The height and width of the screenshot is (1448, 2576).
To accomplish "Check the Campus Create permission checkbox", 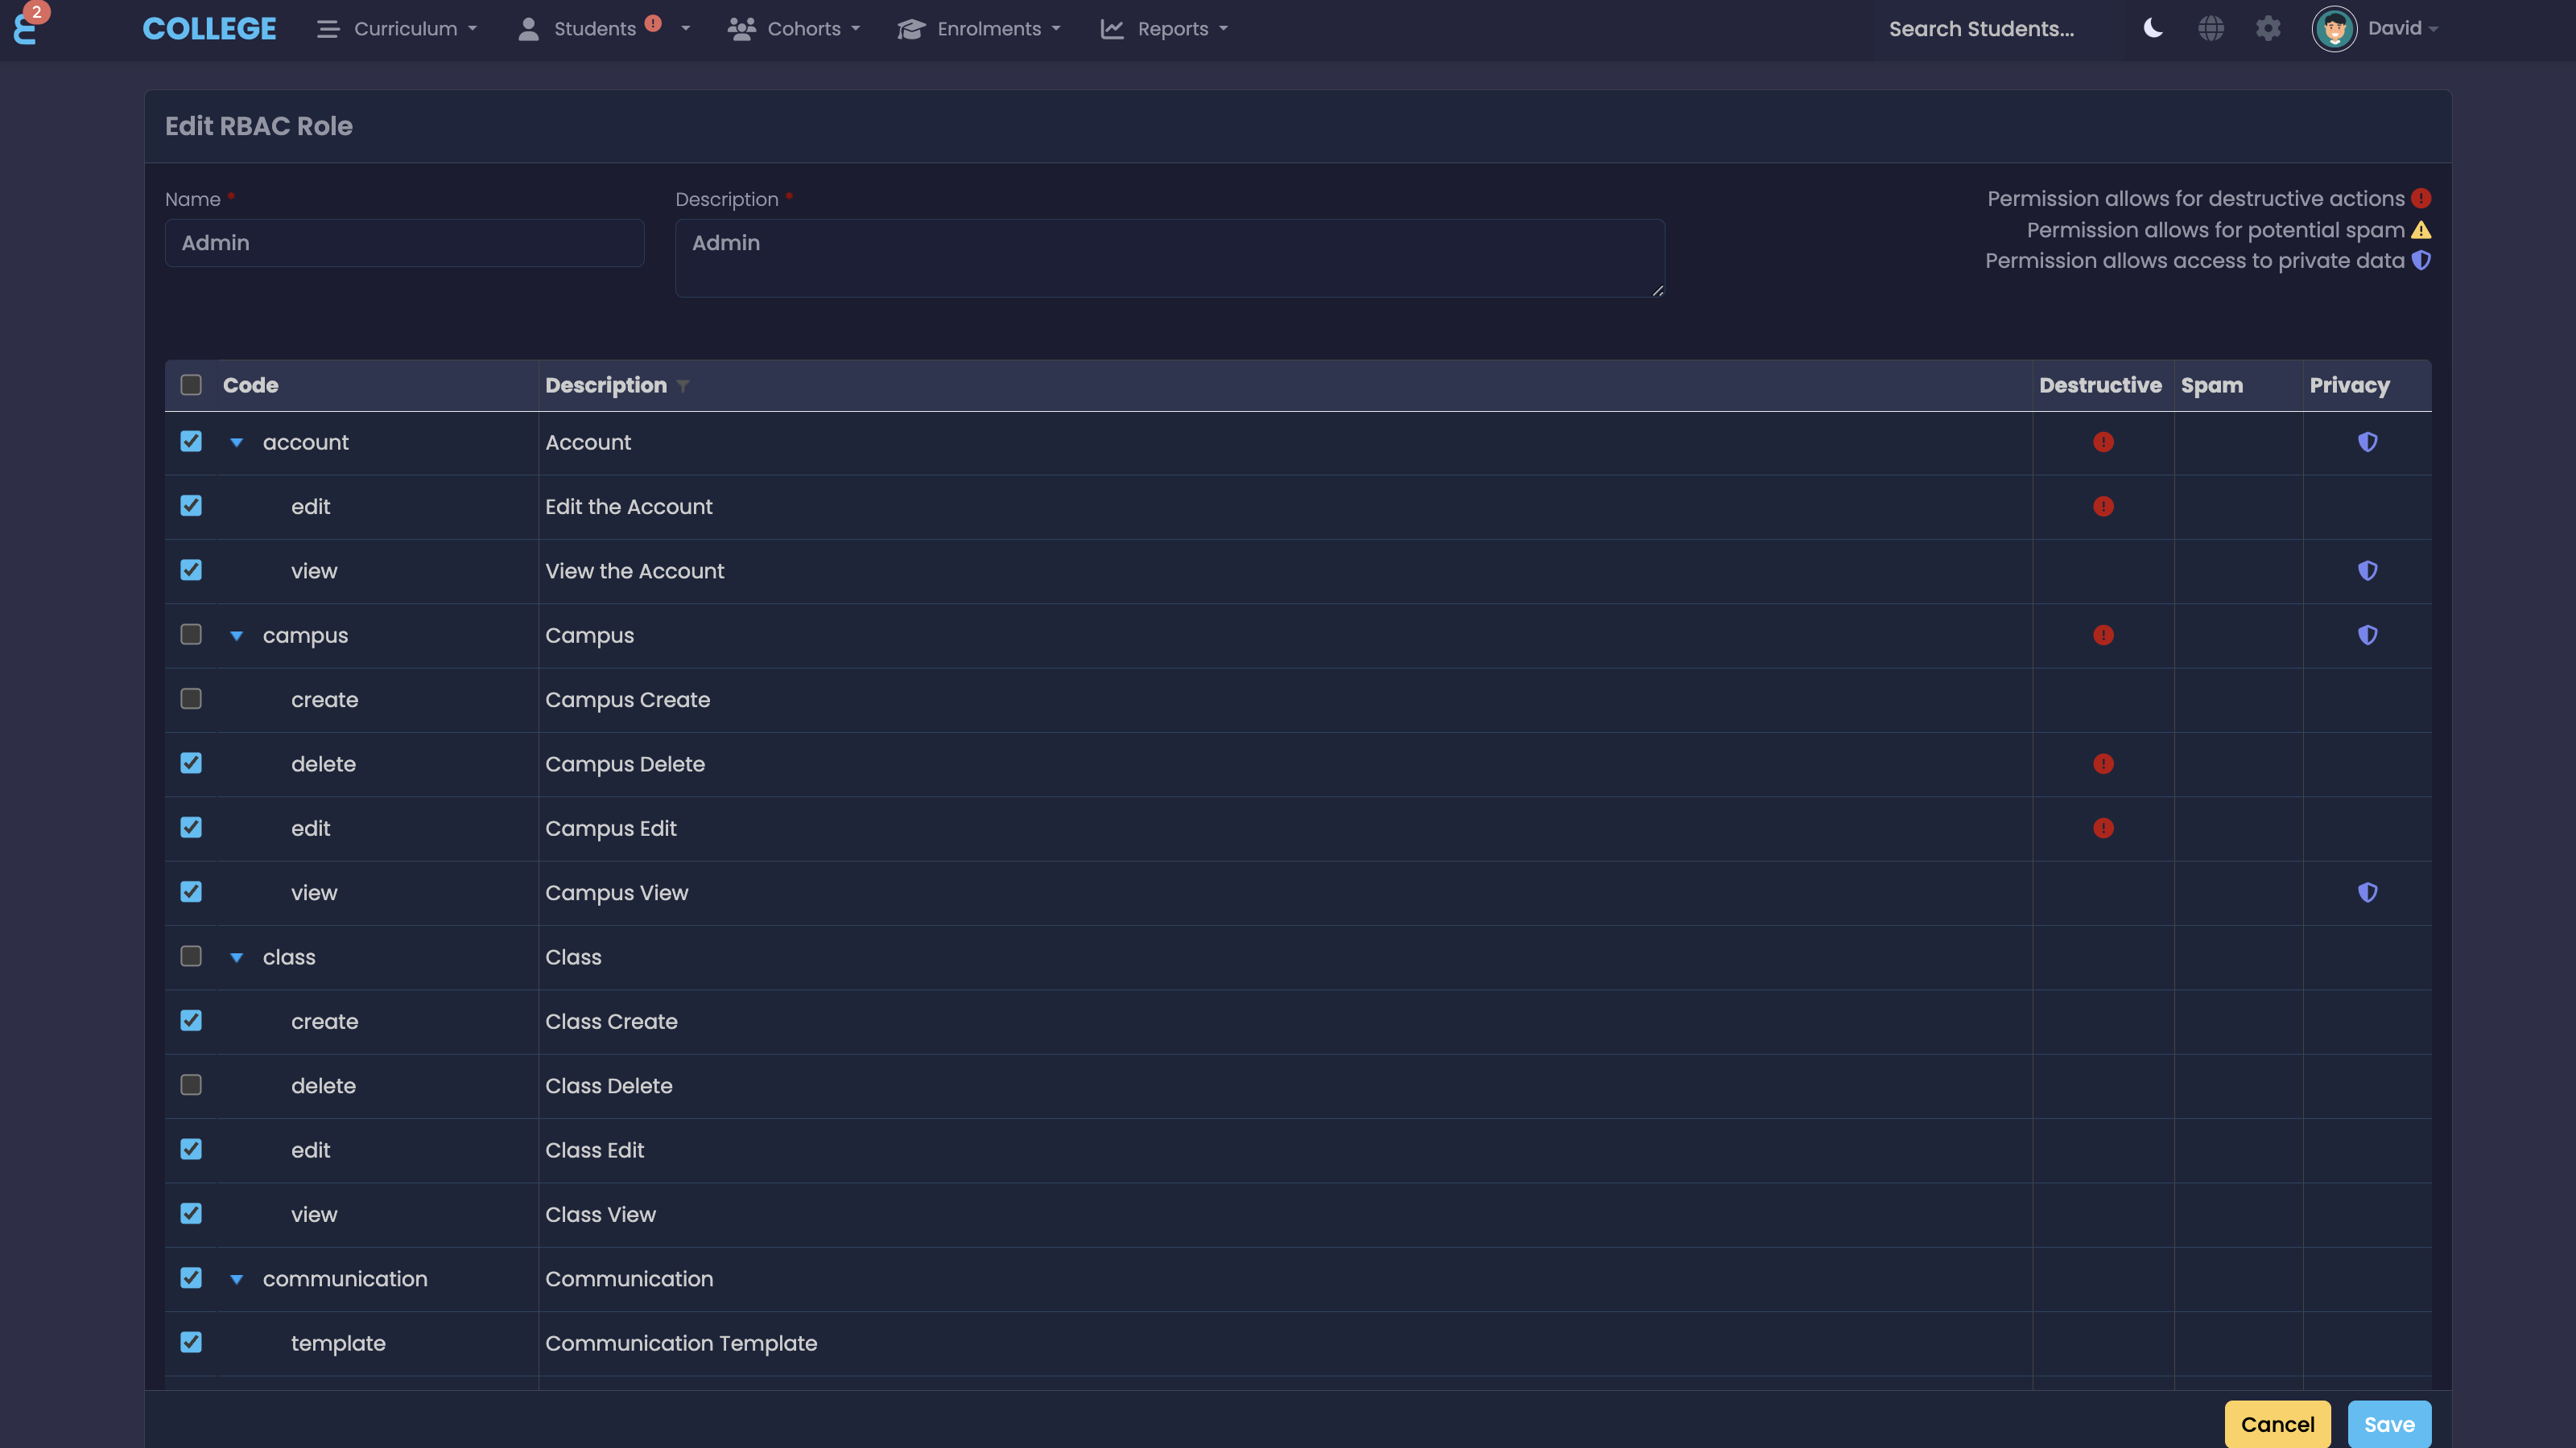I will coord(191,698).
